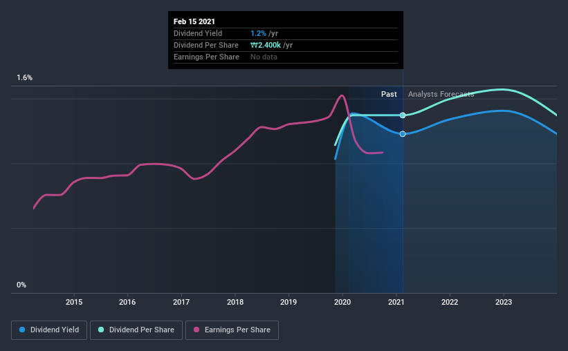568x351 pixels.
Task: Click the teal data point marker at 2021
Action: 403,115
